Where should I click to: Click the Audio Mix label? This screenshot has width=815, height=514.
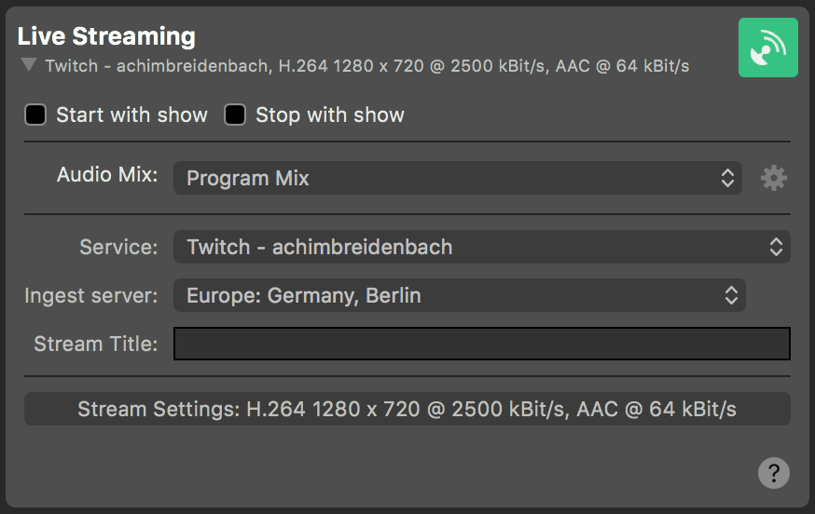[x=107, y=174]
